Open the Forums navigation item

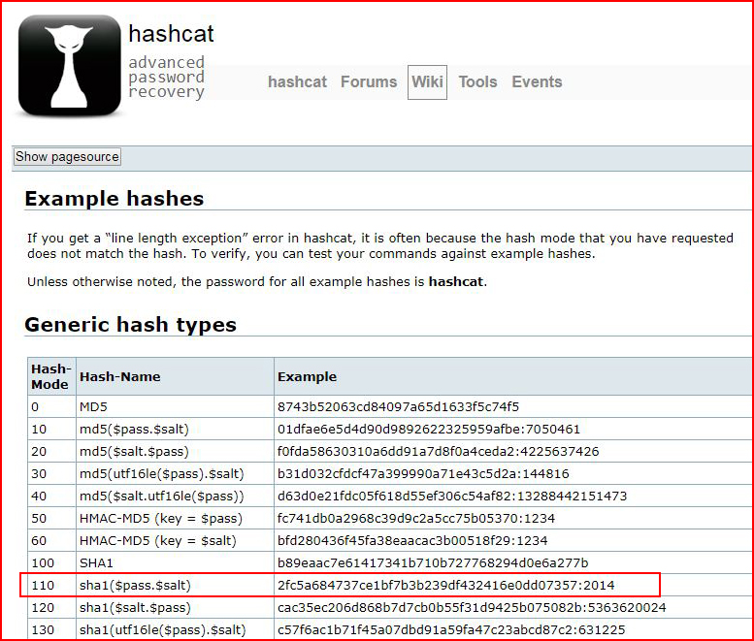click(x=369, y=81)
